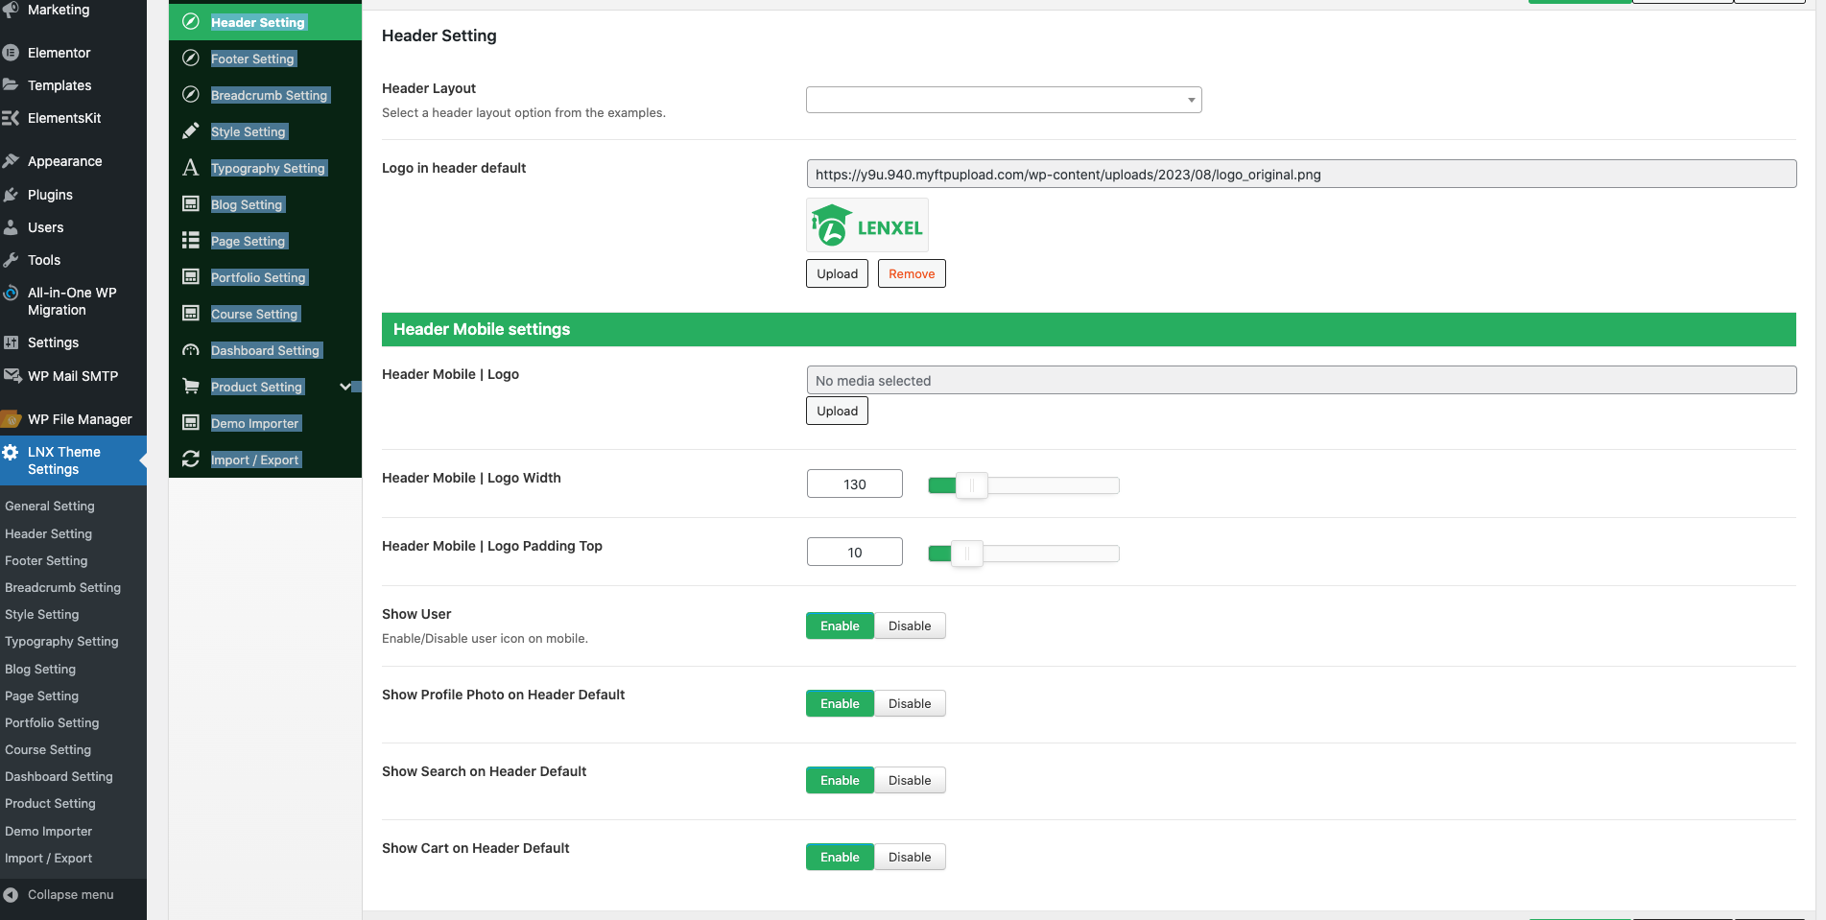Click the Typography Setting letter A icon

[x=191, y=168]
